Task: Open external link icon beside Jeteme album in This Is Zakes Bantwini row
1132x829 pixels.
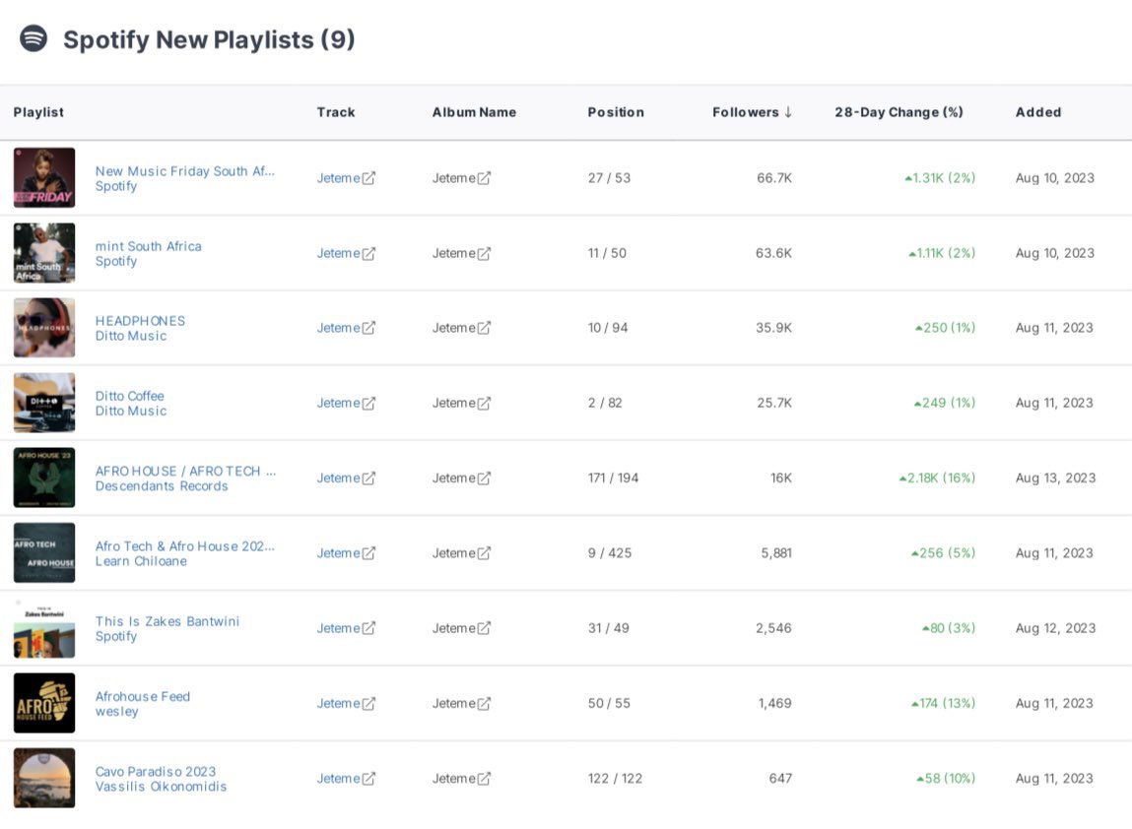Action: [484, 628]
